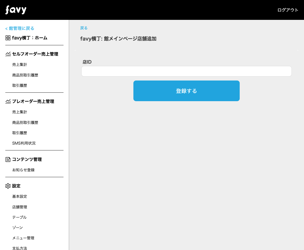Click the gear icon next to 設定
This screenshot has height=250, width=304.
point(8,186)
